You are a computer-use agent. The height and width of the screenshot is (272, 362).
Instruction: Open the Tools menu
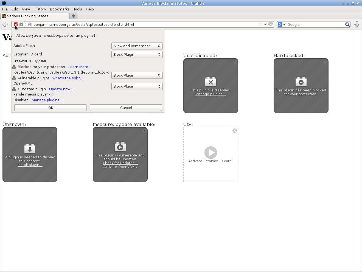pos(77,9)
